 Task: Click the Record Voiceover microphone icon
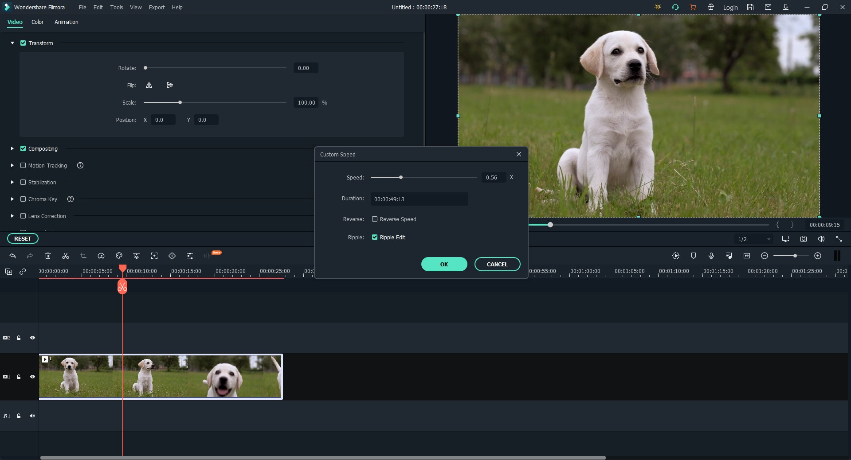711,256
